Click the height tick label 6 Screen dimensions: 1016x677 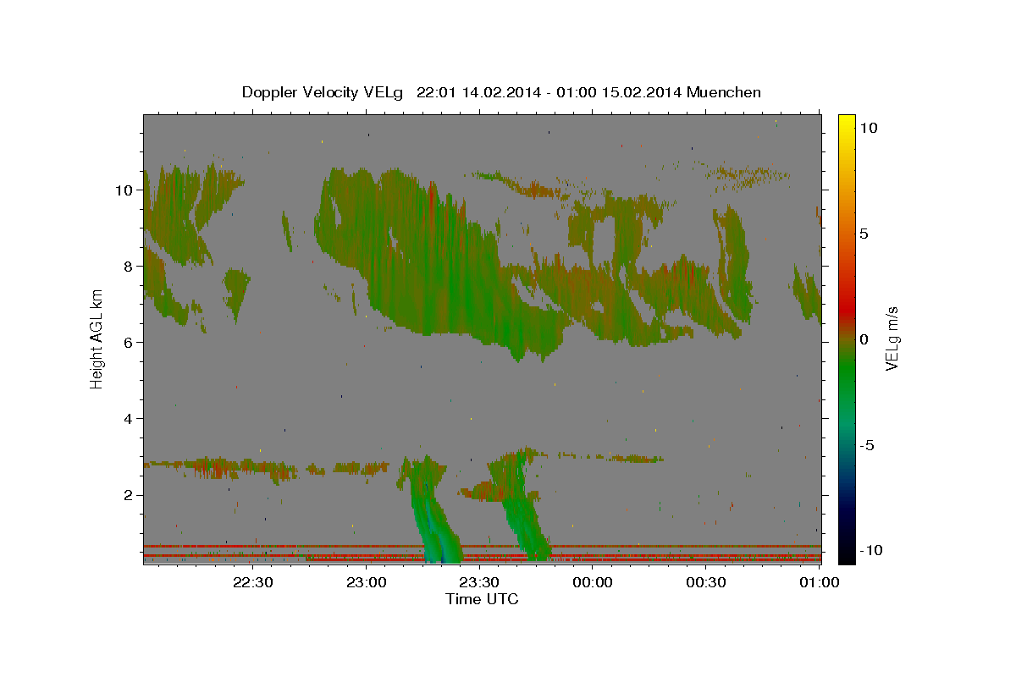[x=130, y=343]
